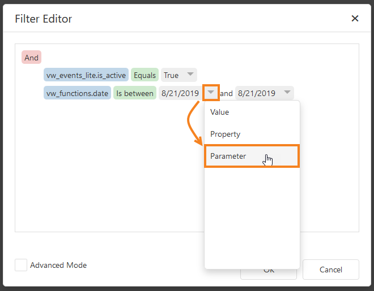Image resolution: width=374 pixels, height=291 pixels.
Task: Edit the second 8/21/2019 date value
Action: click(257, 93)
